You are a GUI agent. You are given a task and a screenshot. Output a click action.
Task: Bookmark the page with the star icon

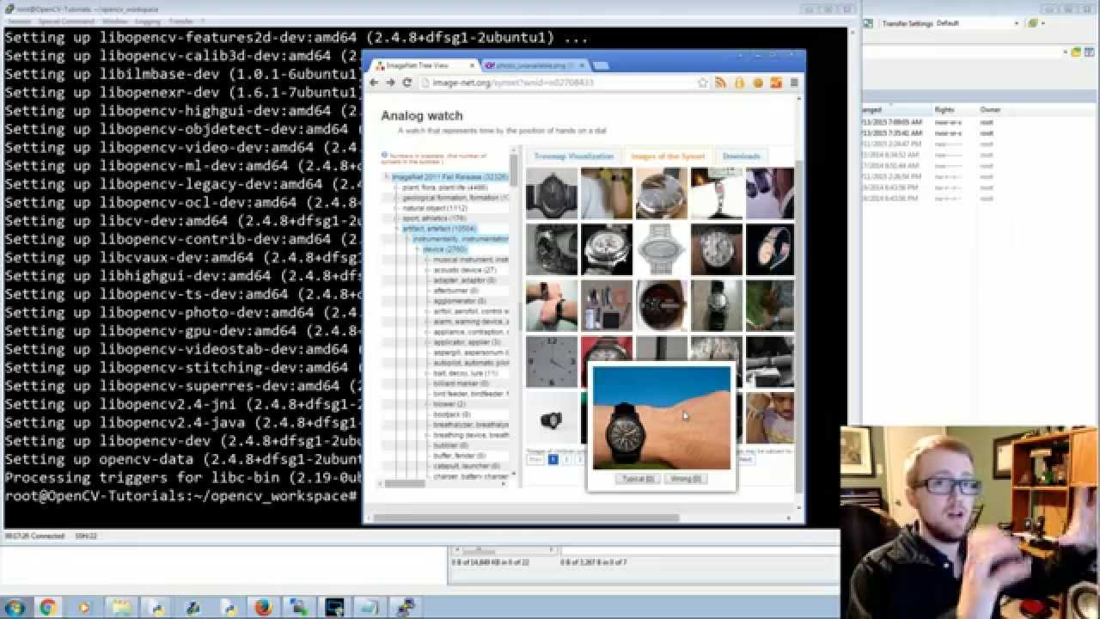click(x=703, y=83)
